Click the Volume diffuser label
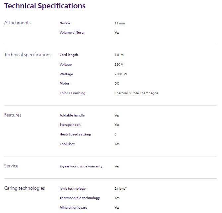This screenshot has height=213, width=222. (72, 33)
